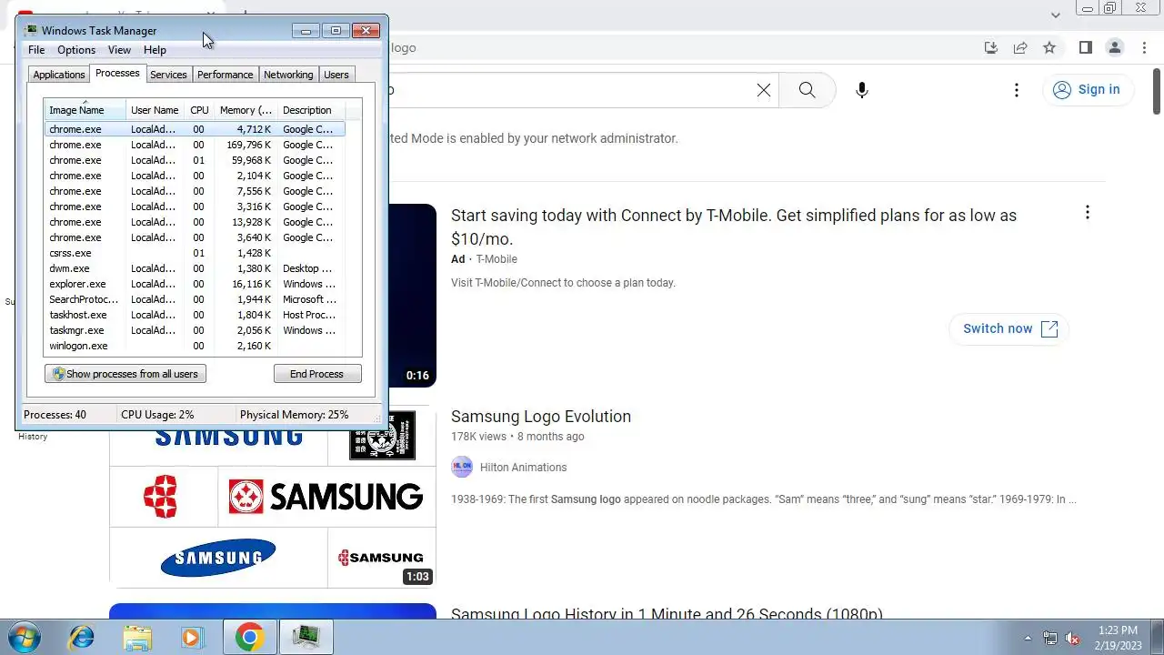Open the View menu in Task Manager
This screenshot has height=655, width=1164.
pyautogui.click(x=119, y=50)
